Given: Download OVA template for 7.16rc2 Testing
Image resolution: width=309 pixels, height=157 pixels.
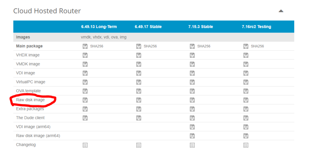Looking at the screenshot, I should pos(246,91).
